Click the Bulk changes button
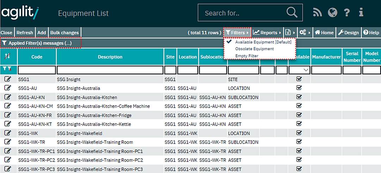 pyautogui.click(x=64, y=33)
